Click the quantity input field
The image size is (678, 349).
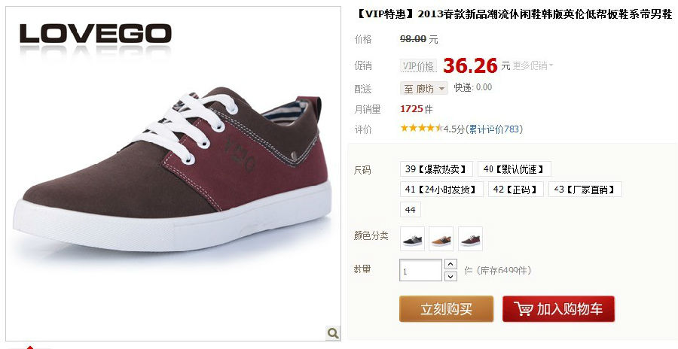(420, 270)
